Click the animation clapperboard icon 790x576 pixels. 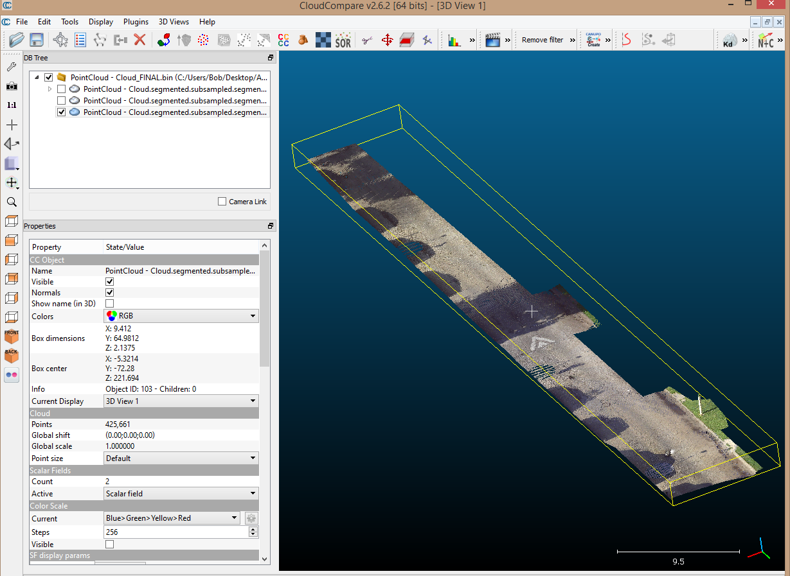point(492,40)
